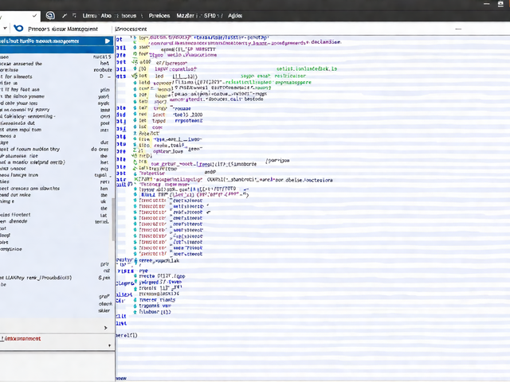Click the dash button at toolbar right end

click(458, 29)
